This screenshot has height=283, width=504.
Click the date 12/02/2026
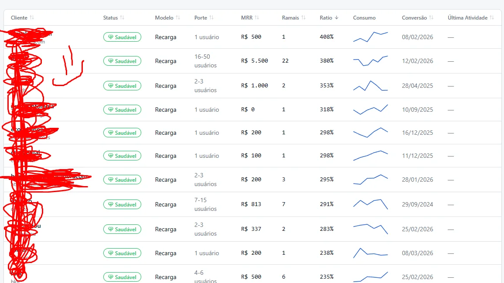coord(417,61)
